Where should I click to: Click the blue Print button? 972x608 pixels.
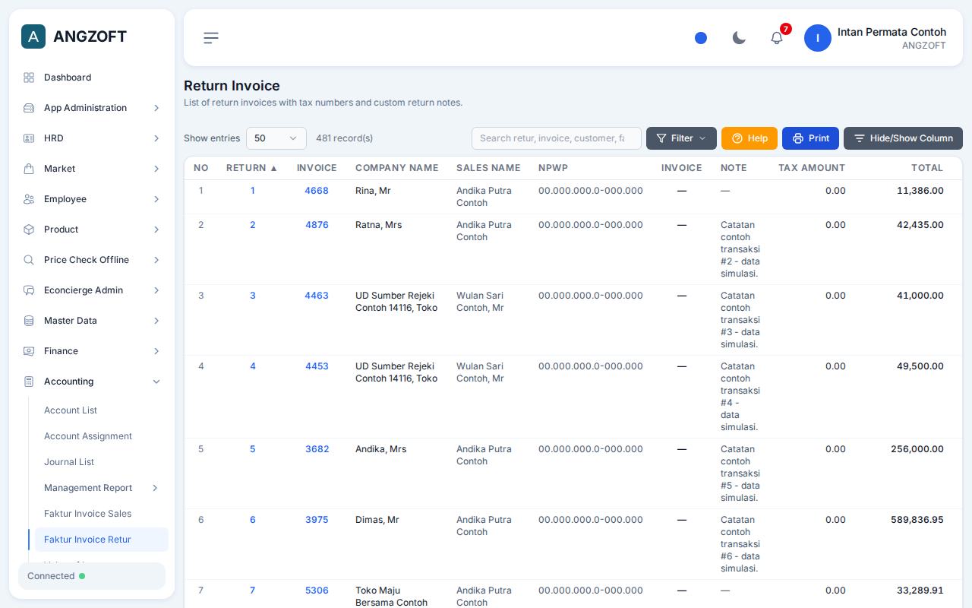tap(810, 138)
